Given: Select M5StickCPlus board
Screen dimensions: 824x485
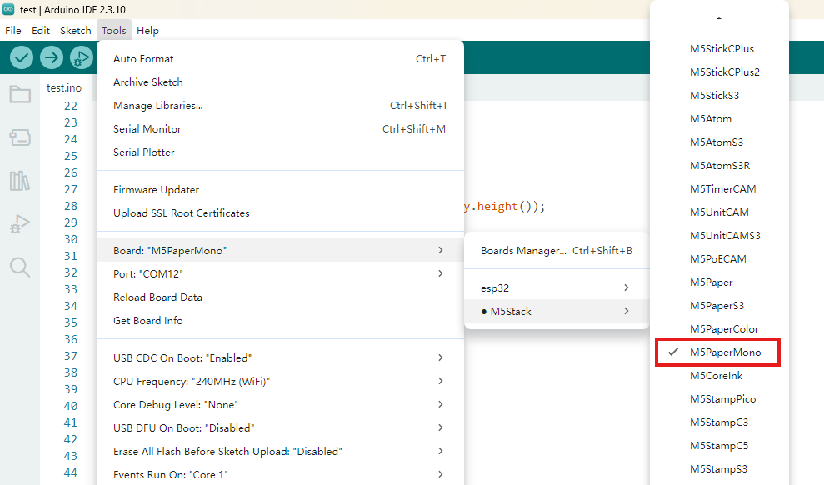Looking at the screenshot, I should [x=719, y=49].
